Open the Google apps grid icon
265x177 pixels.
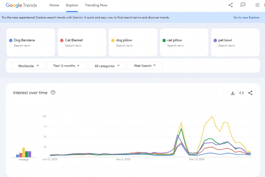257,5
